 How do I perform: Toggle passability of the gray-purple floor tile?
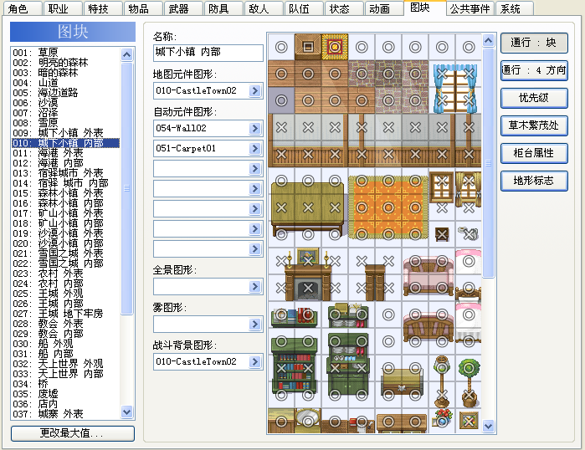click(x=281, y=100)
